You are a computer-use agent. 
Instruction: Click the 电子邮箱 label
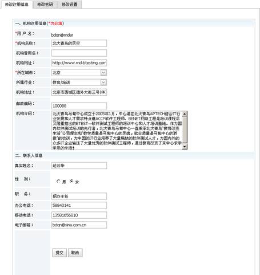[24, 225]
